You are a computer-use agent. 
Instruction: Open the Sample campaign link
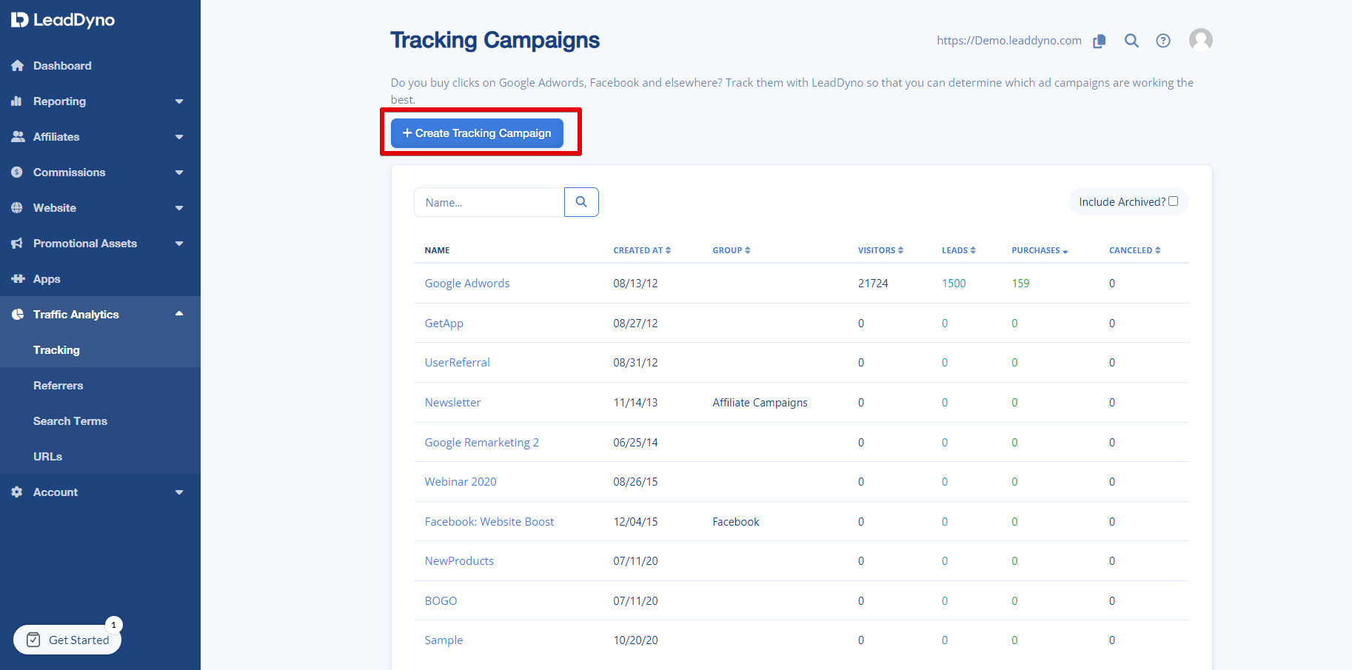pyautogui.click(x=444, y=640)
